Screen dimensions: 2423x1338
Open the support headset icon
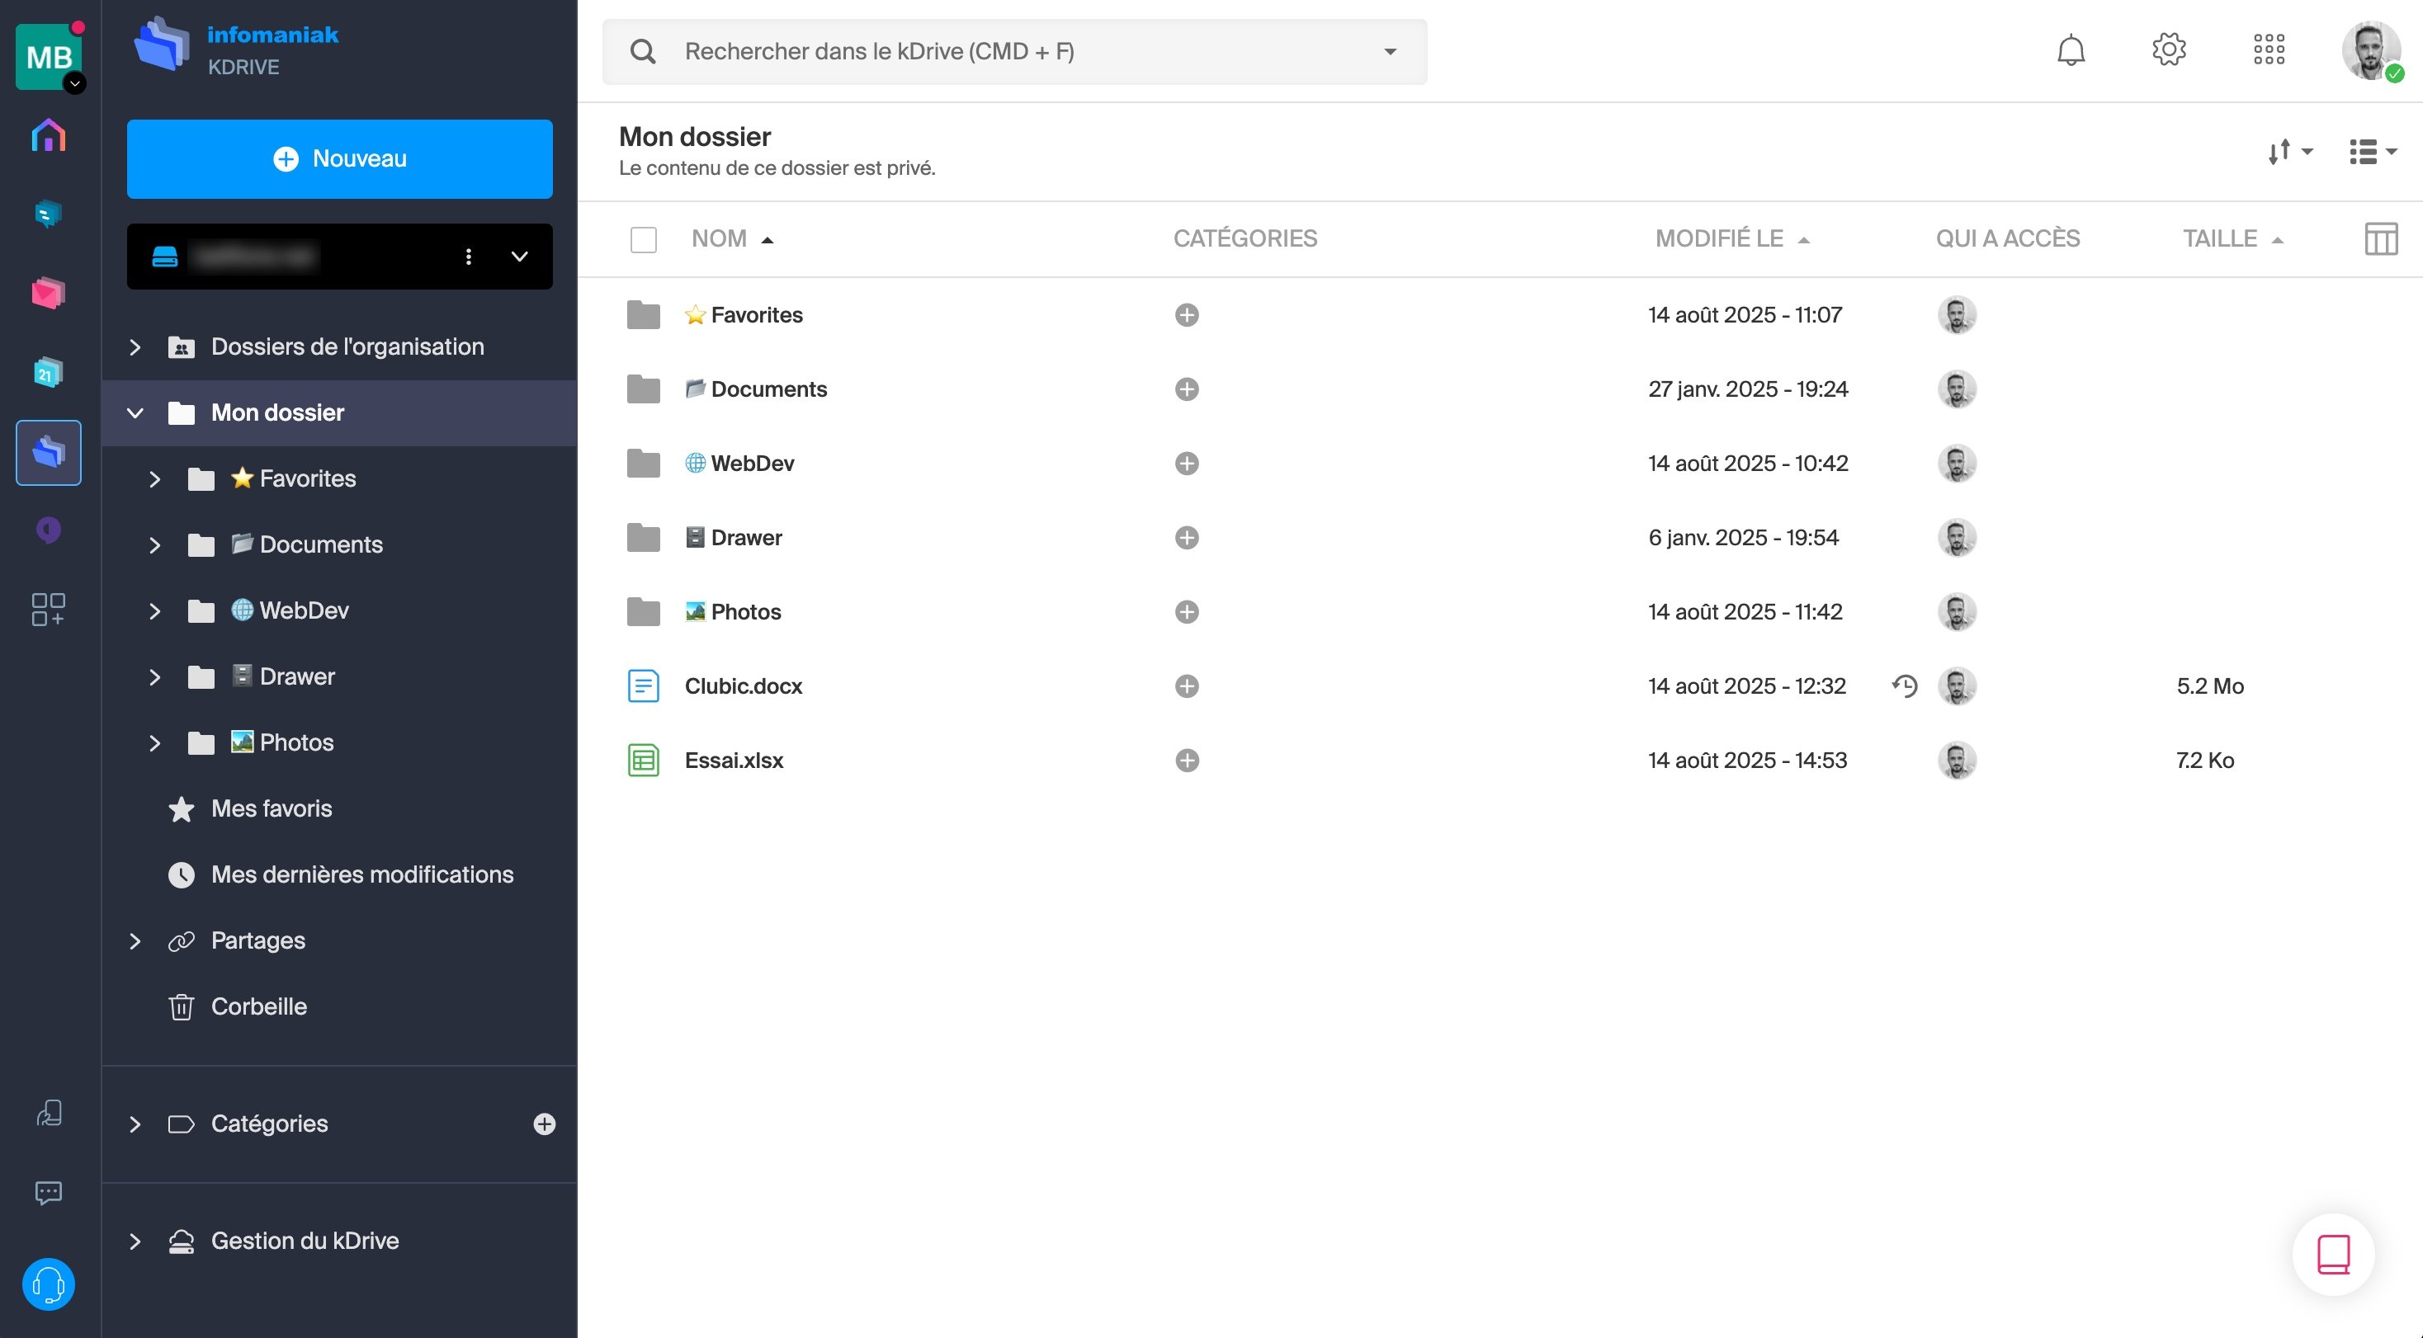pyautogui.click(x=49, y=1284)
